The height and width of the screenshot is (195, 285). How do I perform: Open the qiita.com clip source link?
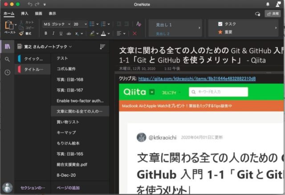click(x=197, y=78)
